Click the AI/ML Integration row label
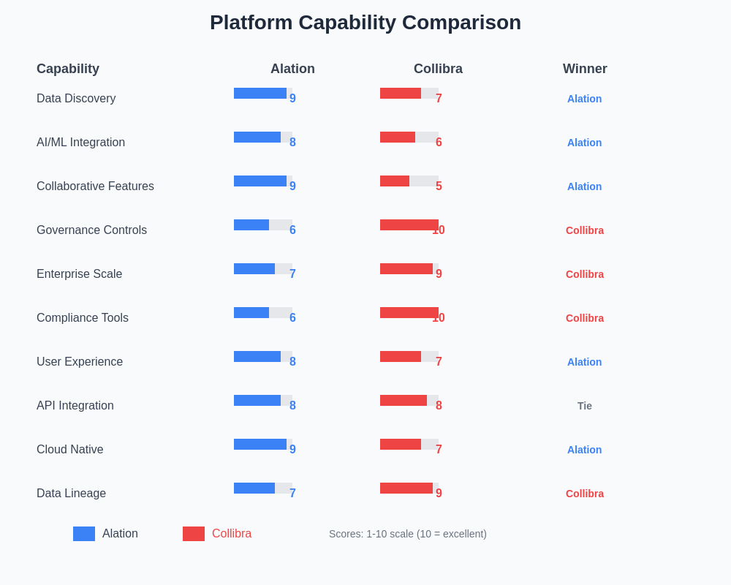Viewport: 731px width, 585px height. click(x=80, y=143)
